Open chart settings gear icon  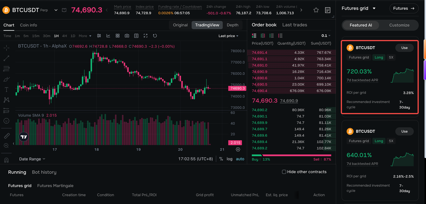tap(238, 149)
